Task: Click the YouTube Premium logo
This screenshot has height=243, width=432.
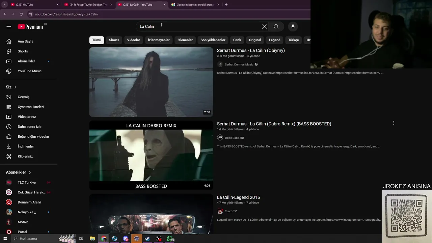Action: (x=31, y=27)
